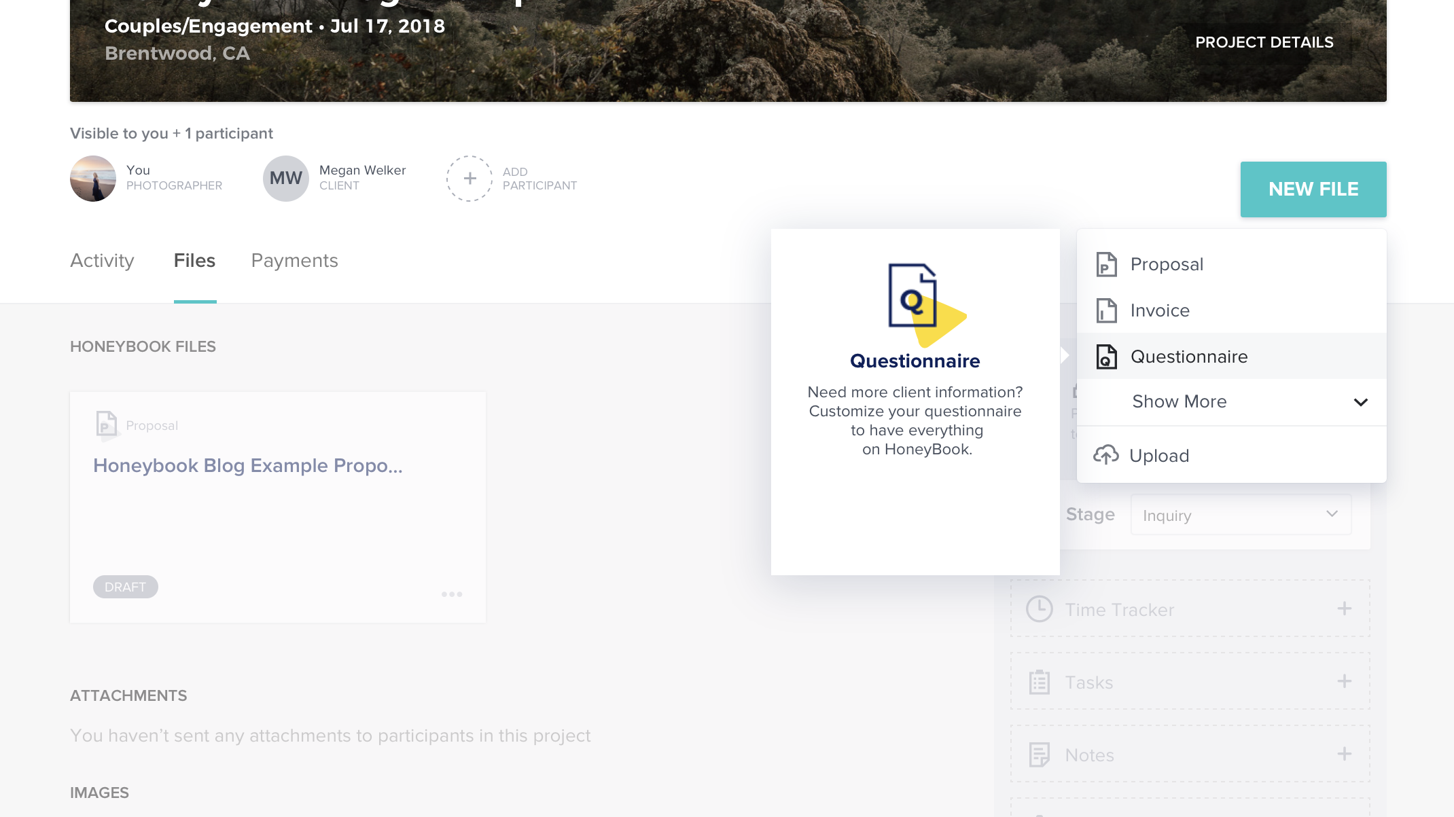
Task: Add Tasks using its plus icon
Action: click(1344, 681)
